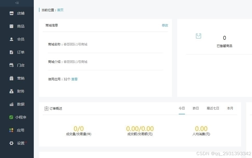Click the 已售罄商品 count of 0
Image resolution: width=252 pixels, height=158 pixels.
pyautogui.click(x=224, y=38)
